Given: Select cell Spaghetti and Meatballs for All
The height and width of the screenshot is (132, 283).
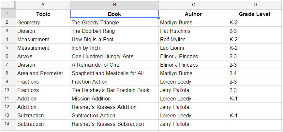Looking at the screenshot, I should click(x=114, y=73).
